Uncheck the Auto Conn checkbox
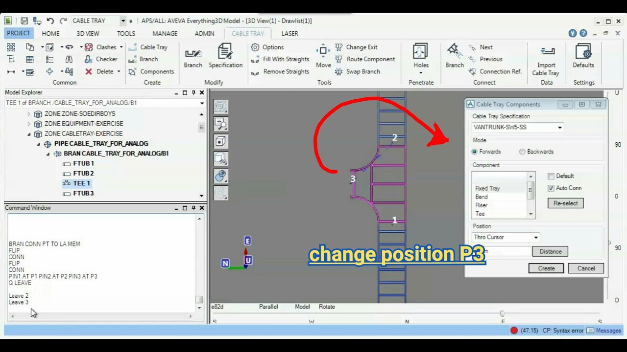The height and width of the screenshot is (352, 627). 551,188
